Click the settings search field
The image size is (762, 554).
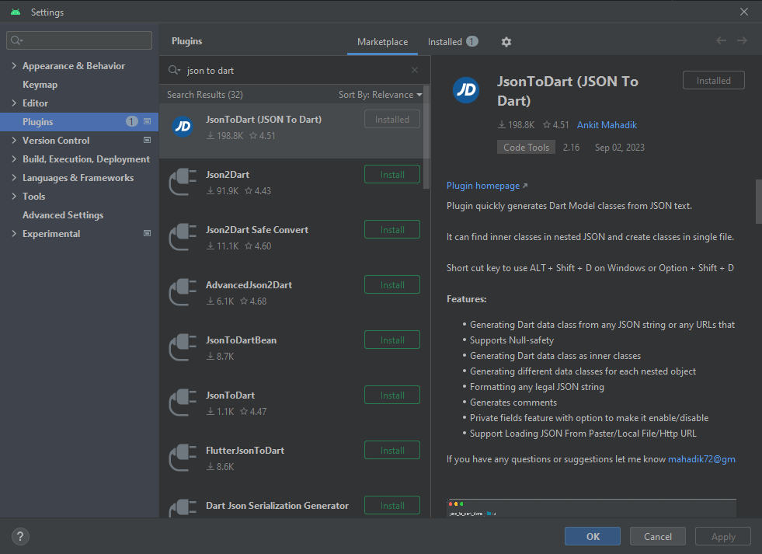click(x=79, y=40)
